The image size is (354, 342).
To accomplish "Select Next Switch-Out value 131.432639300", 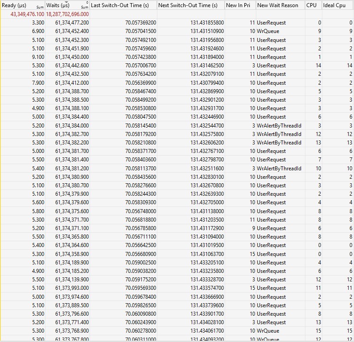I will (x=207, y=194).
